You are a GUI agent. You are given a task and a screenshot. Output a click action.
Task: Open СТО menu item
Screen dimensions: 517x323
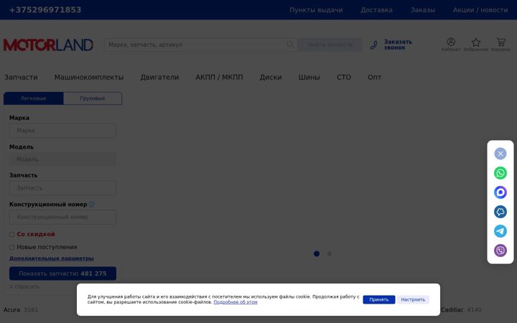(344, 77)
